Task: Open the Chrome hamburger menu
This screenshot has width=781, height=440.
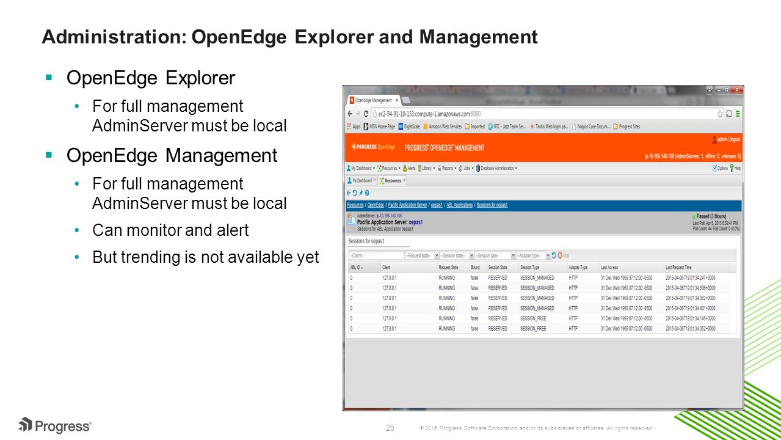Action: point(738,114)
